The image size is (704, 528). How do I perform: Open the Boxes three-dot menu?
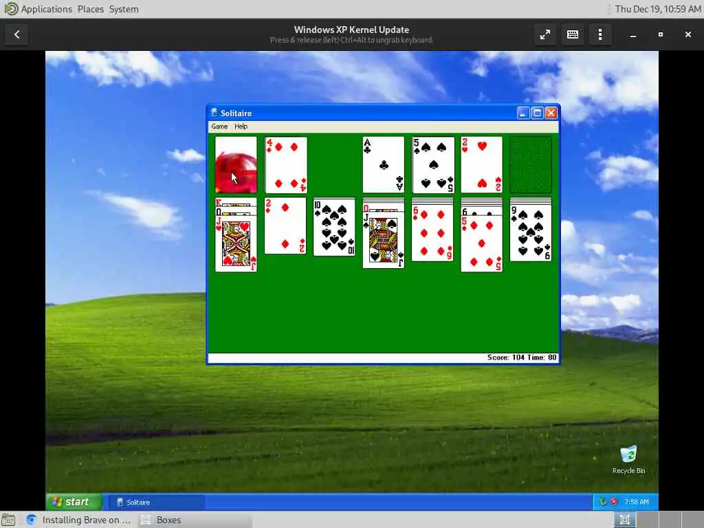(x=600, y=34)
